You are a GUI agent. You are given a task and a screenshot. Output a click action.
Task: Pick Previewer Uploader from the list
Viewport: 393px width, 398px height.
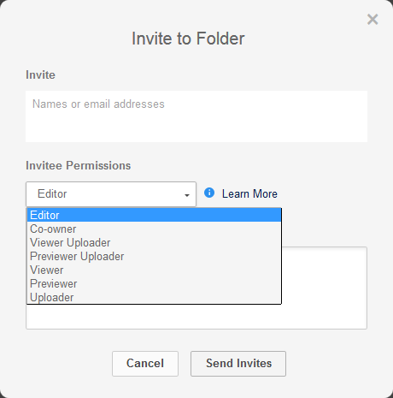click(x=154, y=256)
